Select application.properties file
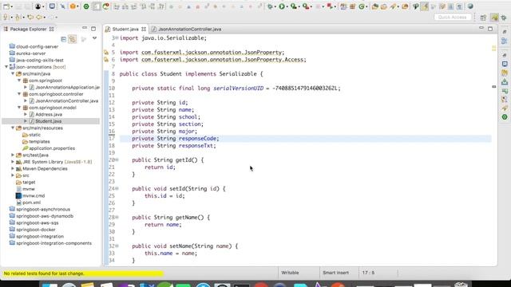This screenshot has width=511, height=287. 52,148
